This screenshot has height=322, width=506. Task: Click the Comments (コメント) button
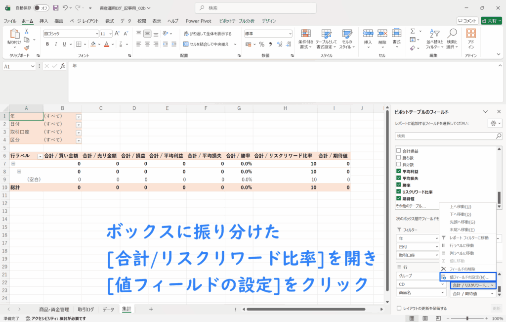[x=467, y=21]
